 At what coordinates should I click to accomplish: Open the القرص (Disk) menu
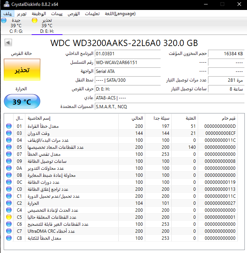coord(74,14)
